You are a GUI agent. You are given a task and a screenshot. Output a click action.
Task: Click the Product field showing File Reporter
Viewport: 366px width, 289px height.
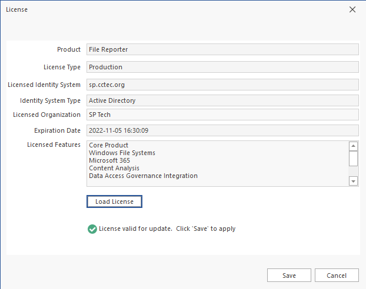222,49
